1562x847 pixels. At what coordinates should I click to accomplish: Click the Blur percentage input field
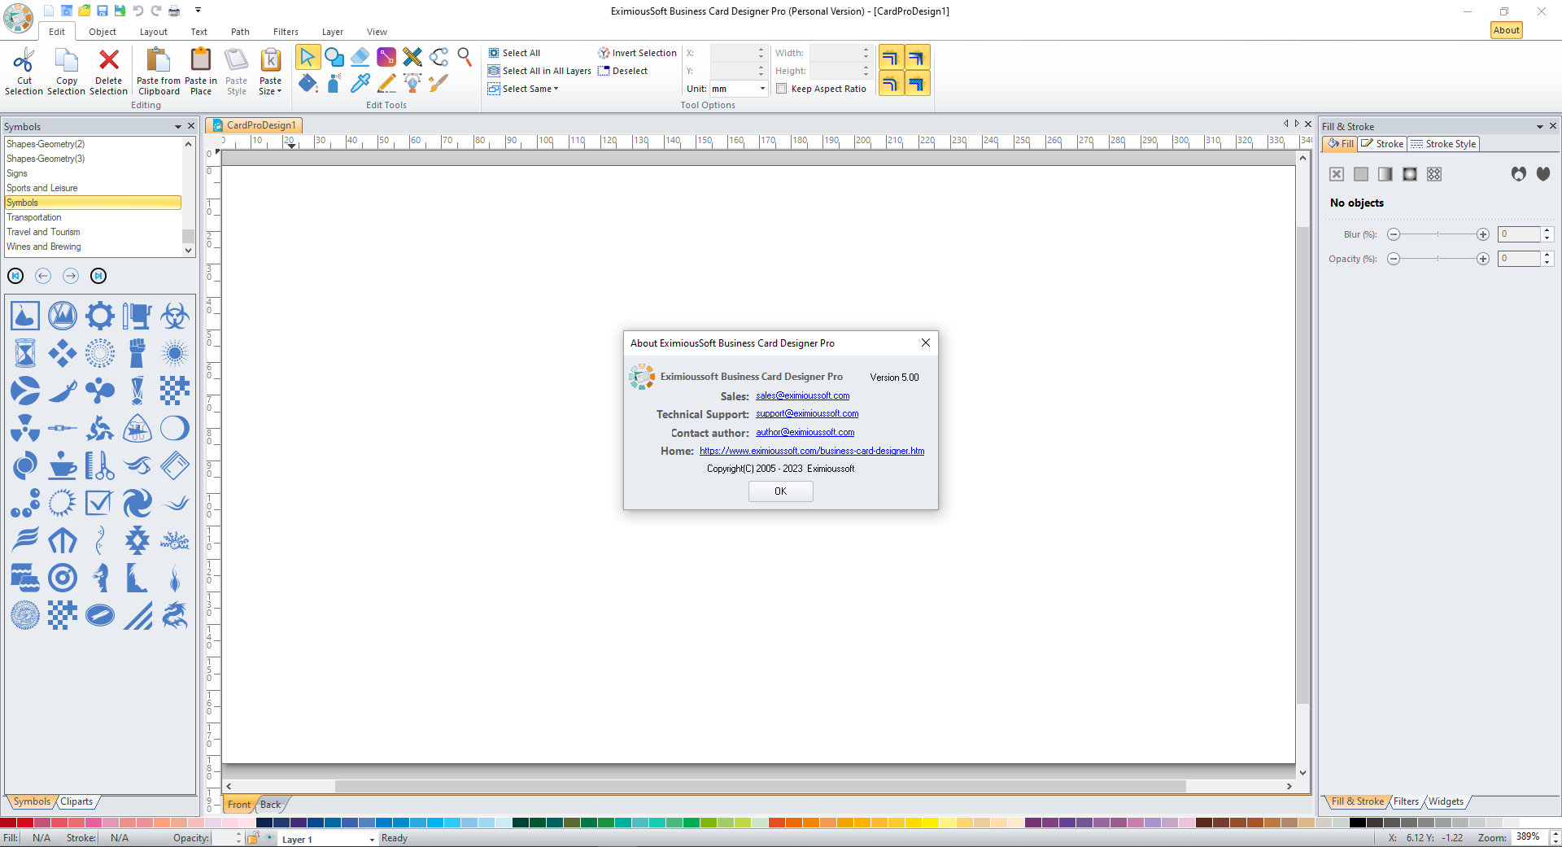coord(1519,234)
